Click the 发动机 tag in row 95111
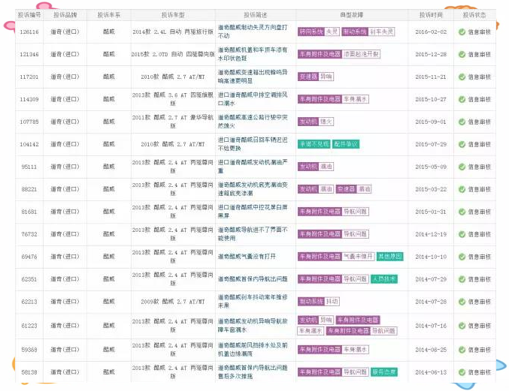Viewport: 509px width, 391px height. 308,167
